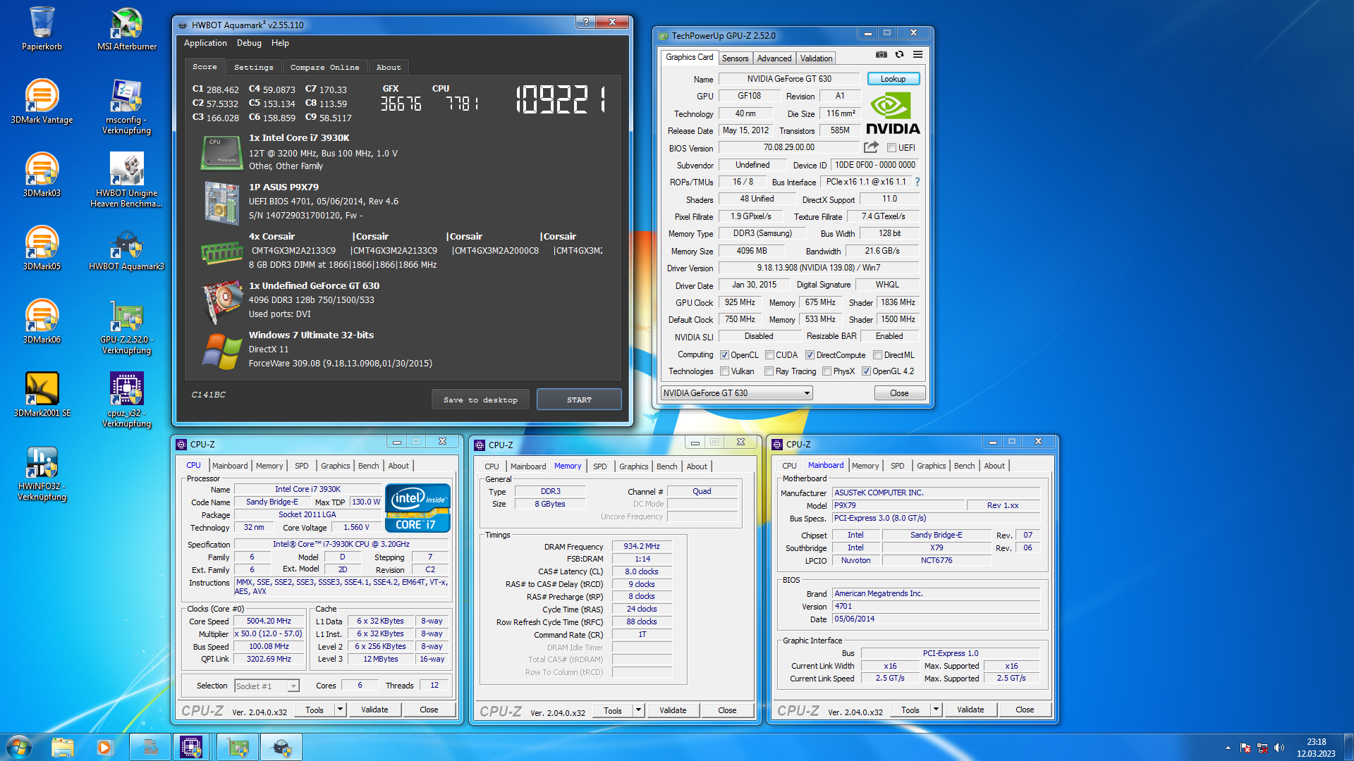
Task: Open Windows Explorer in taskbar
Action: pos(62,747)
